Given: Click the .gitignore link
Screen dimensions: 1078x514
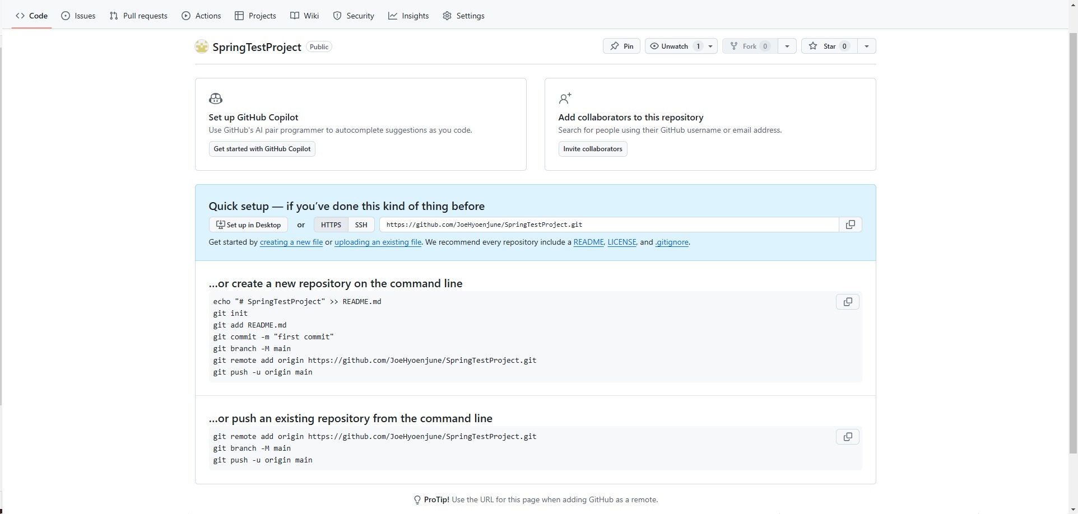Looking at the screenshot, I should [x=672, y=242].
